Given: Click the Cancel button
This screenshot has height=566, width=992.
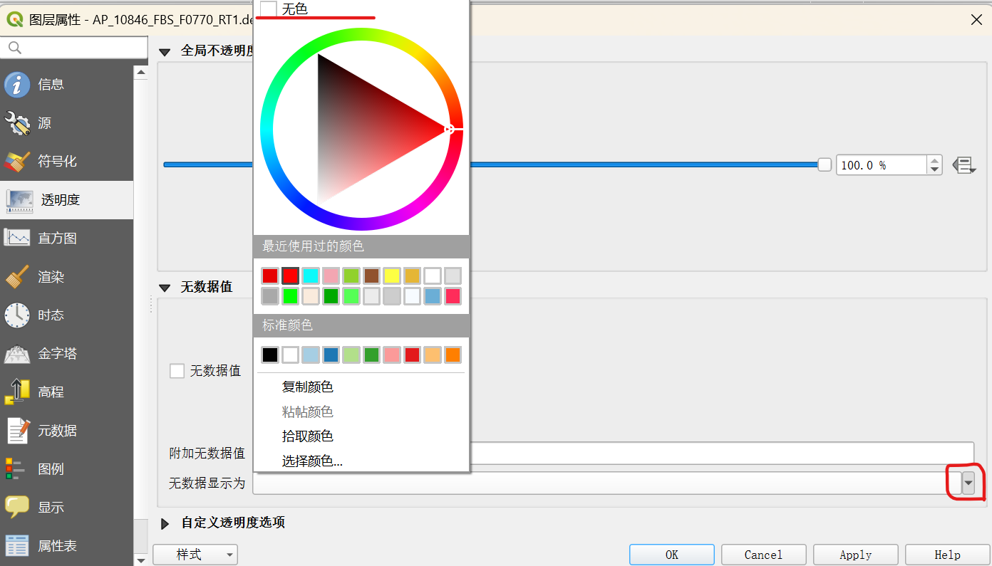Looking at the screenshot, I should click(764, 555).
